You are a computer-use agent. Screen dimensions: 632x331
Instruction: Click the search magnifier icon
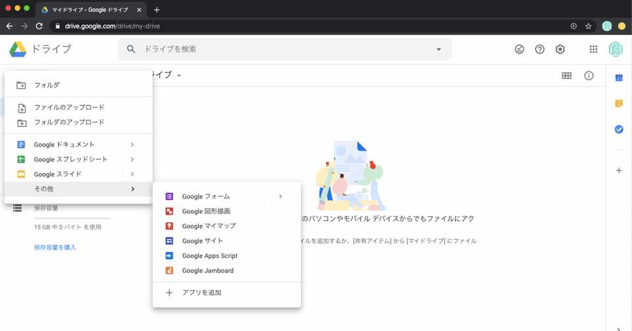click(130, 49)
